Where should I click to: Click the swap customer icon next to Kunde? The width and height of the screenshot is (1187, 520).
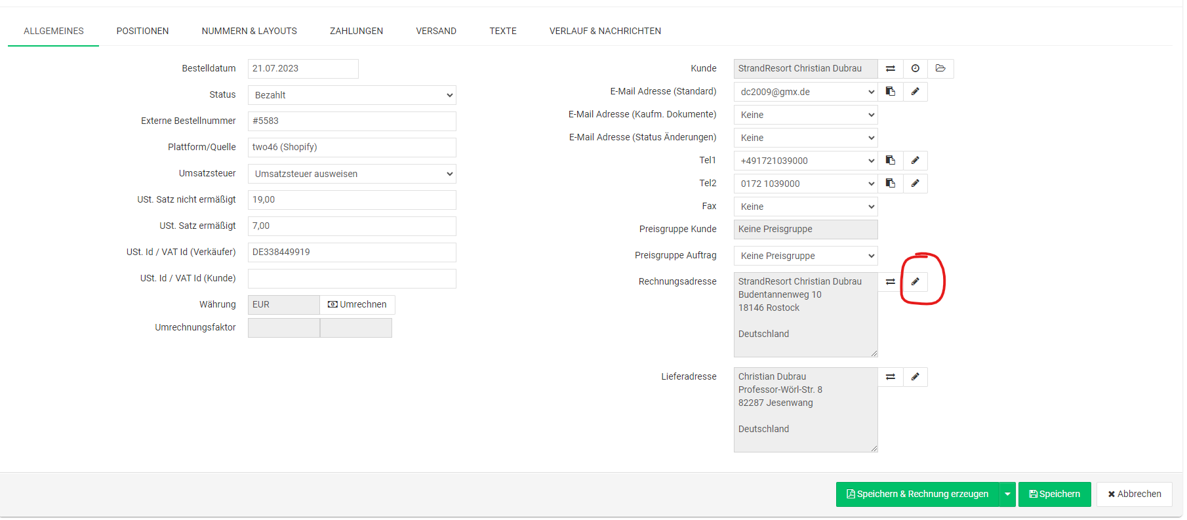[890, 69]
